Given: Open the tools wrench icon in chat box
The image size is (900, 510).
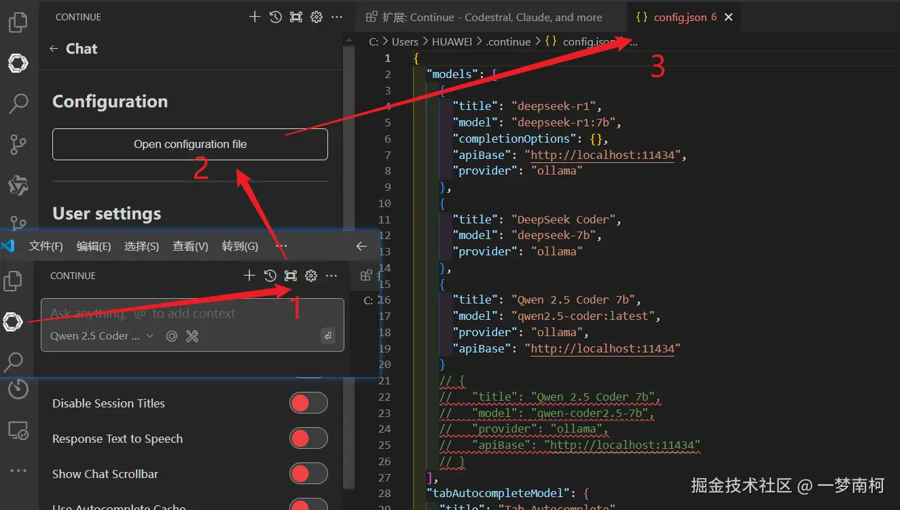Looking at the screenshot, I should (x=192, y=335).
